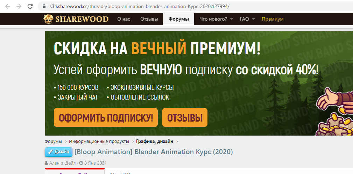
Task: Open the Что нового? menu item
Action: click(x=213, y=19)
